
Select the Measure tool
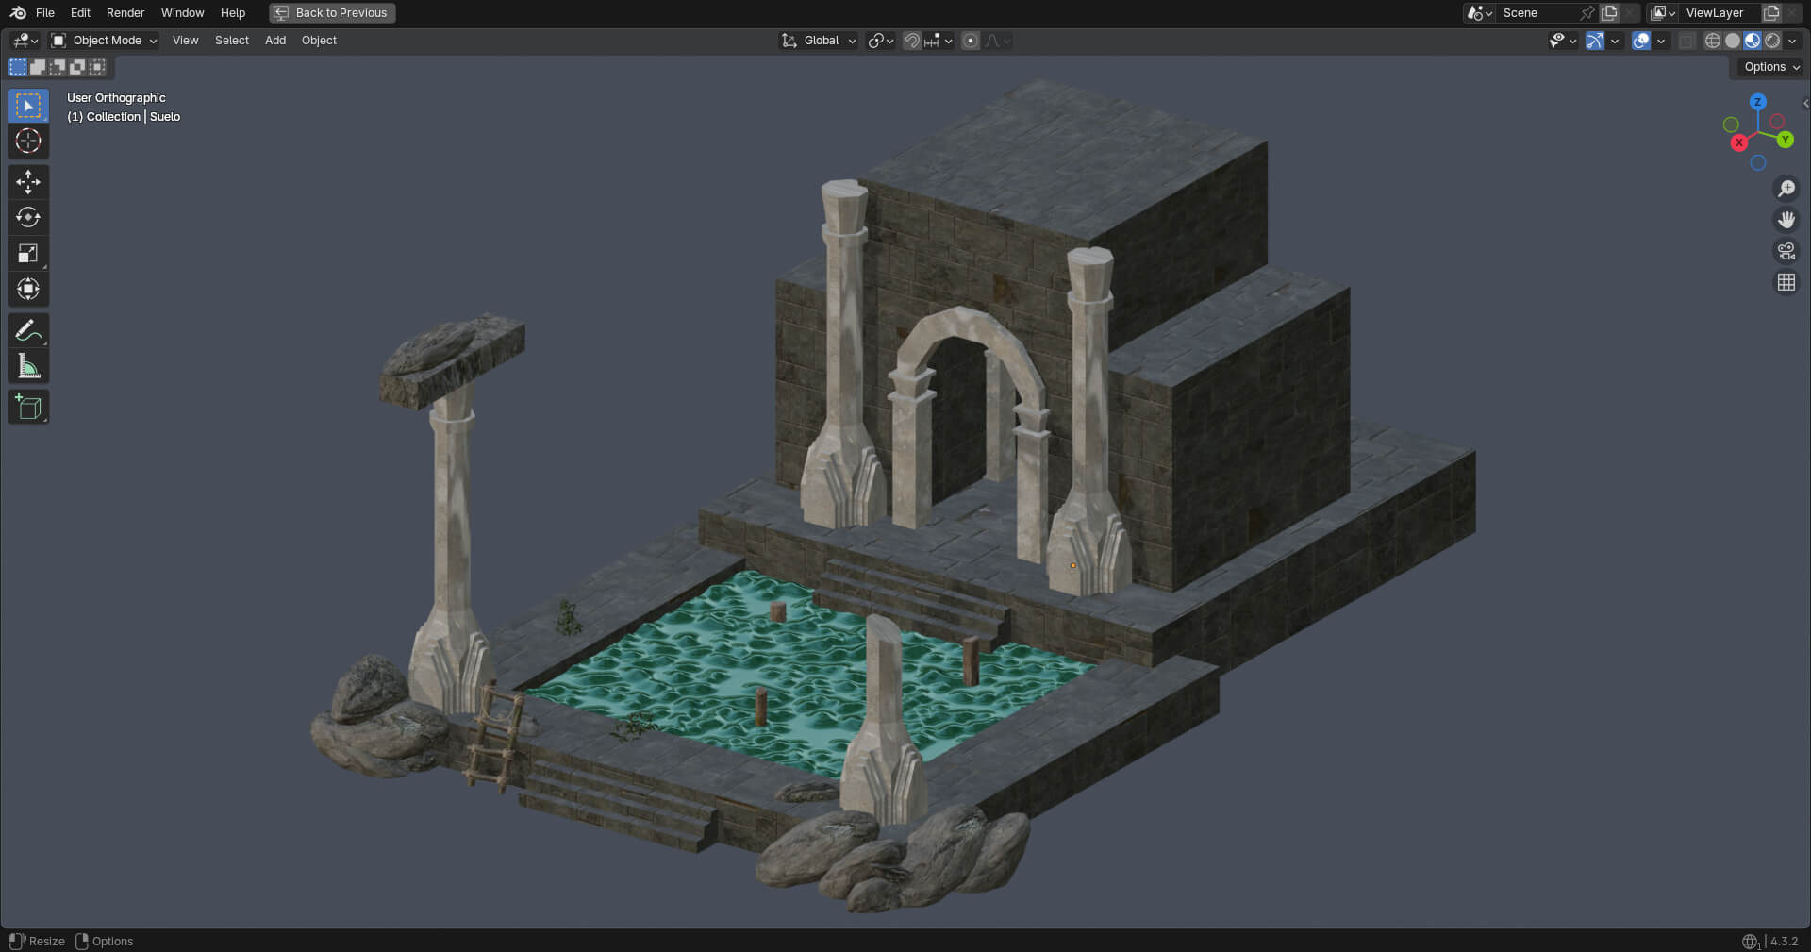[28, 366]
